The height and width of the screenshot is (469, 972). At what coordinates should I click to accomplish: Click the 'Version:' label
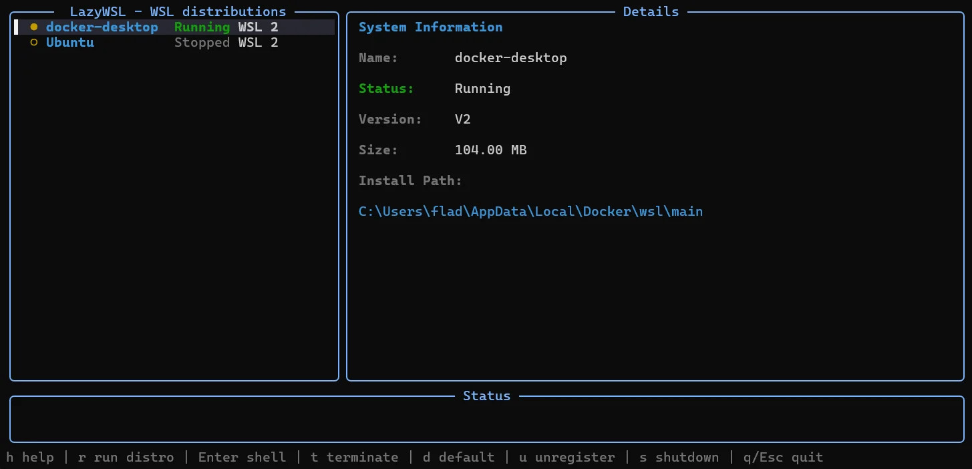coord(391,120)
